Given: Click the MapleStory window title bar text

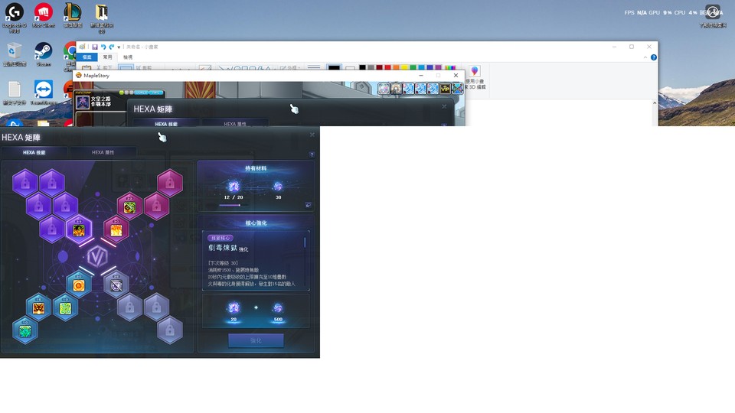Looking at the screenshot, I should pyautogui.click(x=96, y=76).
